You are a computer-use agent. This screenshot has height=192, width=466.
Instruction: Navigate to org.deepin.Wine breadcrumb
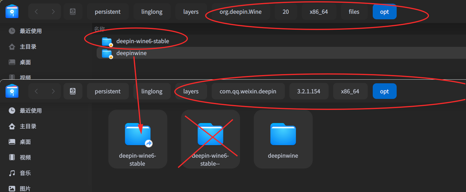241,12
